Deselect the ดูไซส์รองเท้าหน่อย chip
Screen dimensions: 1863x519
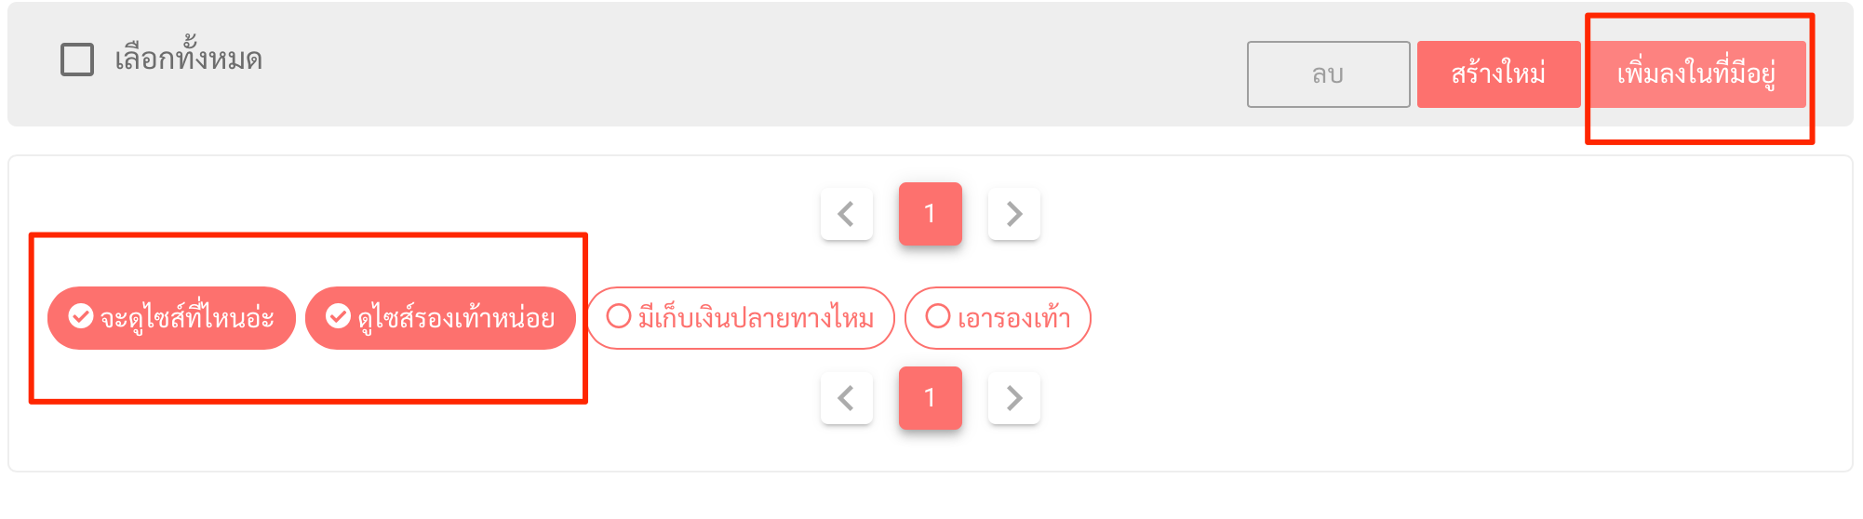(440, 318)
